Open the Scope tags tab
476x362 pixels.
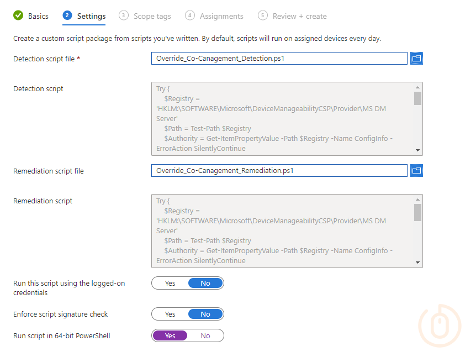click(x=152, y=16)
